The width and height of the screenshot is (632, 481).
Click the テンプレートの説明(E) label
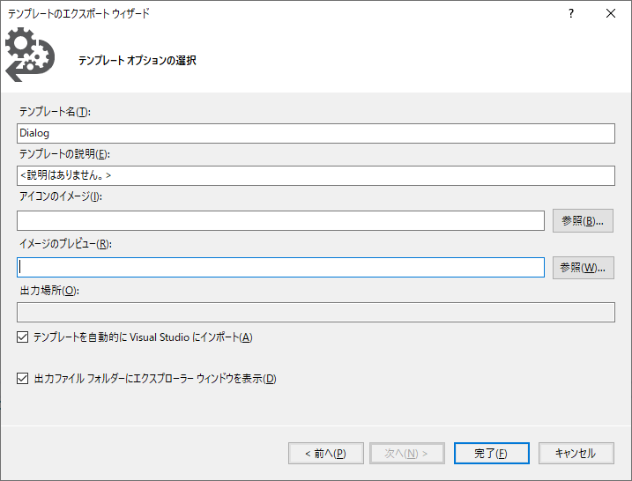pos(63,154)
